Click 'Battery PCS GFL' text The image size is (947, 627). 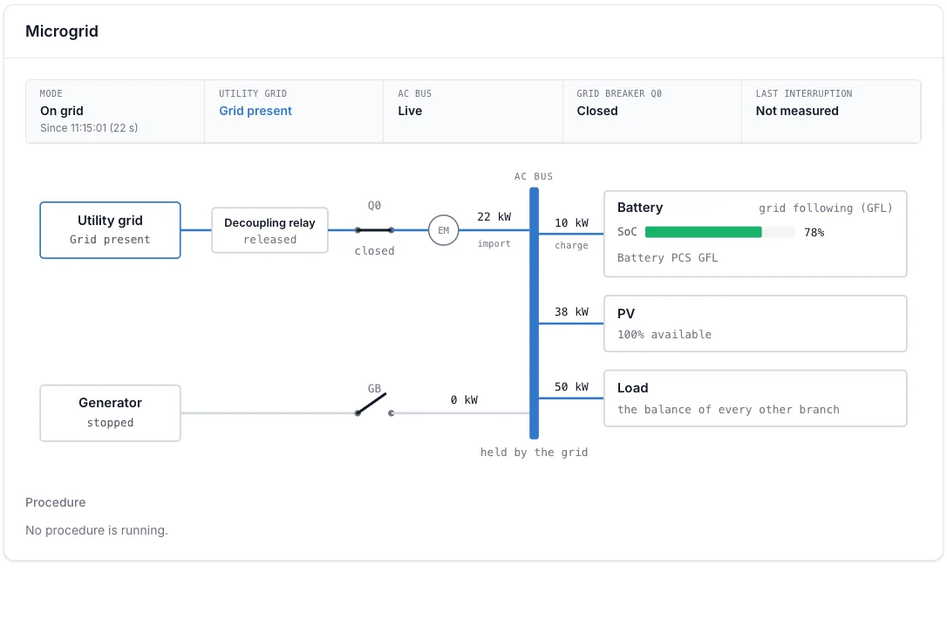[x=667, y=258]
